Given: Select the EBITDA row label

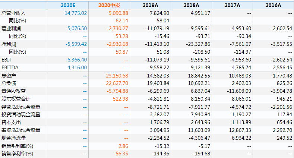Looking at the screenshot, I should pyautogui.click(x=10, y=67).
